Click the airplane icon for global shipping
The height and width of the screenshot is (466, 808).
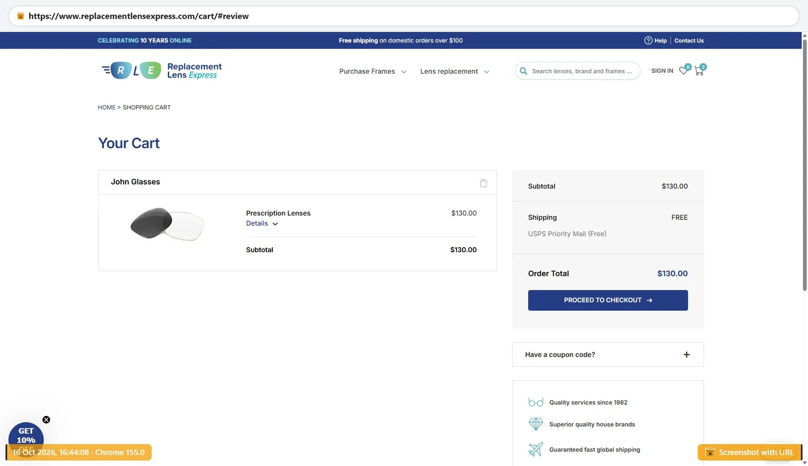pyautogui.click(x=536, y=449)
